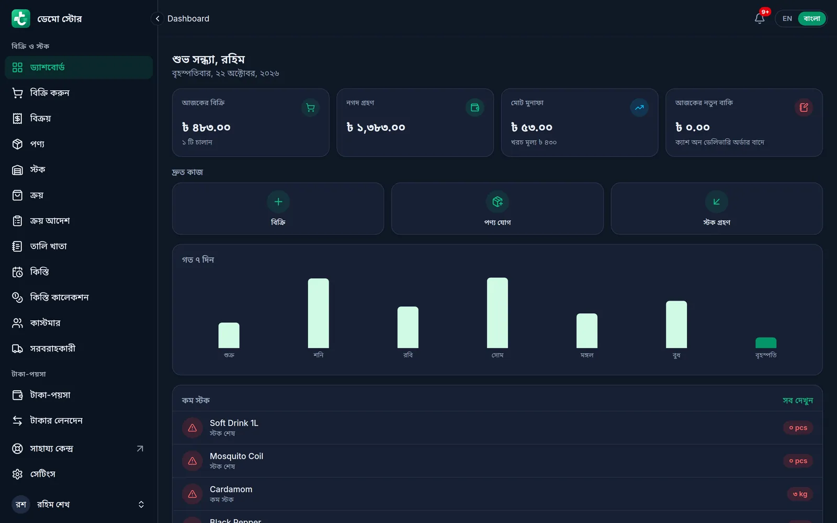Click the note icon on আজকের নতুন বাকি card
Viewport: 837px width, 523px height.
[804, 108]
